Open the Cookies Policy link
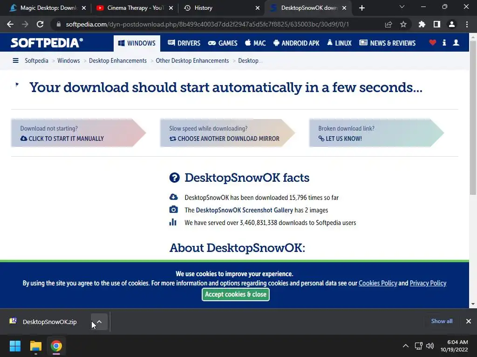The width and height of the screenshot is (477, 357). [x=378, y=283]
